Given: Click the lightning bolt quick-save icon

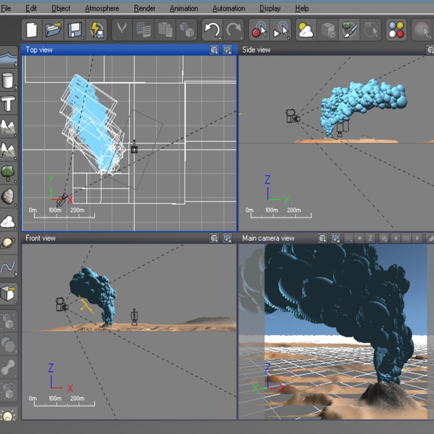Looking at the screenshot, I should tap(96, 30).
